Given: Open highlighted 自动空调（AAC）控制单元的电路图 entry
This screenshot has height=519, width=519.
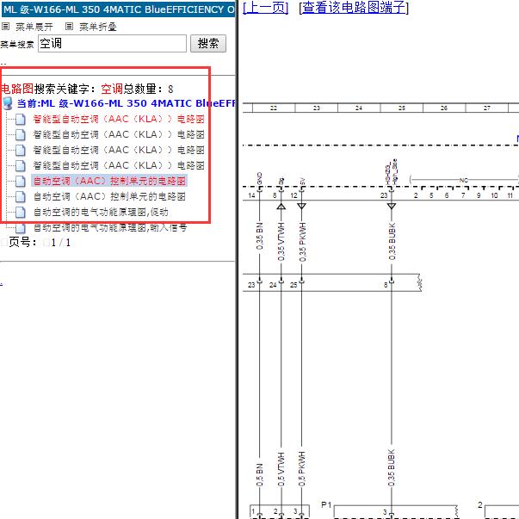Looking at the screenshot, I should pos(109,181).
